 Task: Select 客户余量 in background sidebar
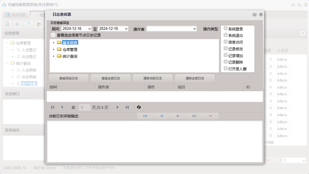click(29, 84)
